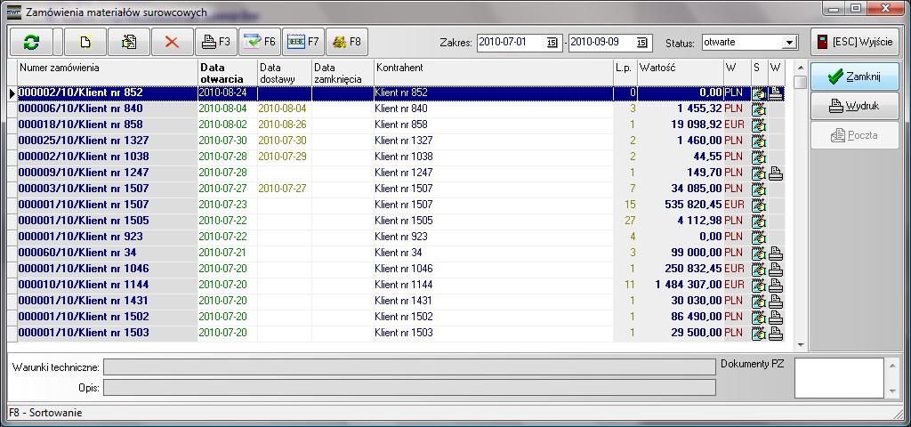Click printer icon in Klient nr 852 row

coord(776,93)
